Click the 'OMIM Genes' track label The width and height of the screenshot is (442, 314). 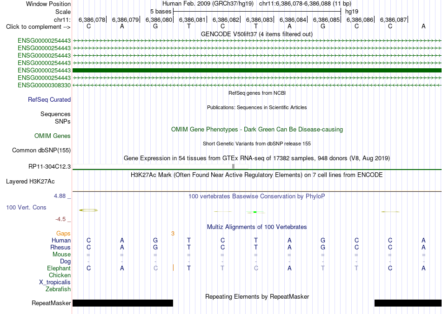click(x=53, y=136)
